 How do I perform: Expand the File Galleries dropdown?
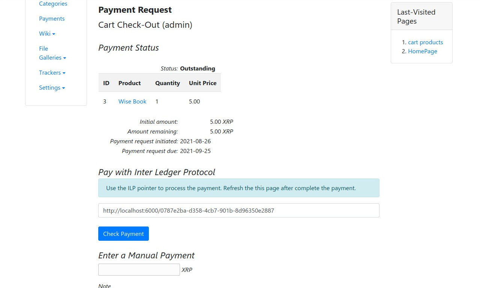coord(52,53)
